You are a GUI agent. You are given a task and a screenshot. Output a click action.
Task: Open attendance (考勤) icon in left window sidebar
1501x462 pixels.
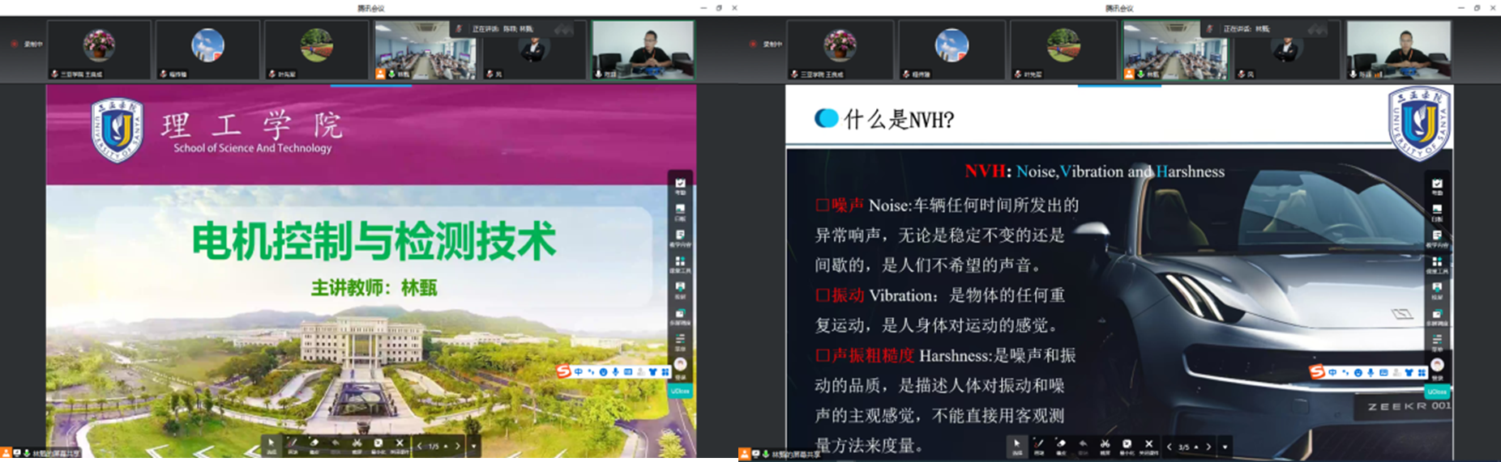680,186
